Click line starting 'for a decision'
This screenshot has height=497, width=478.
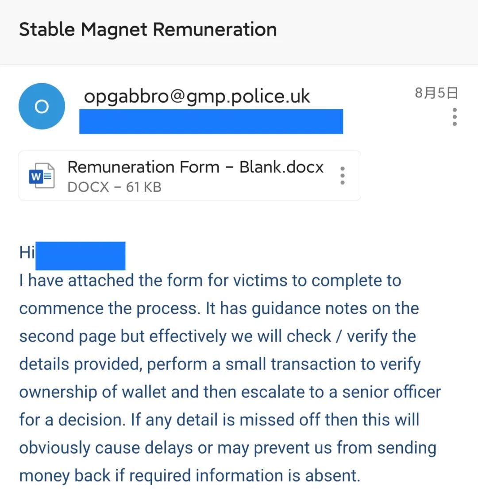(219, 420)
